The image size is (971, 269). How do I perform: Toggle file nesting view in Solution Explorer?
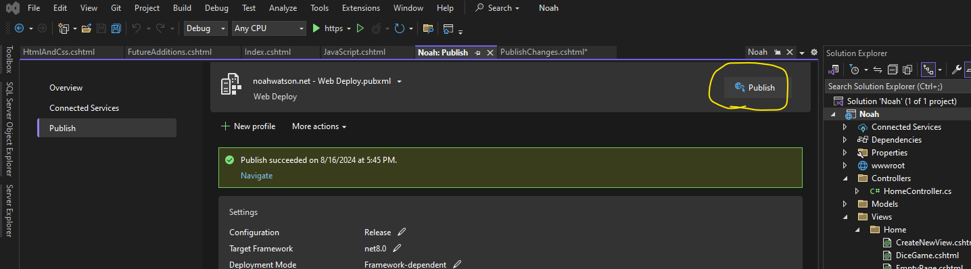tap(928, 69)
